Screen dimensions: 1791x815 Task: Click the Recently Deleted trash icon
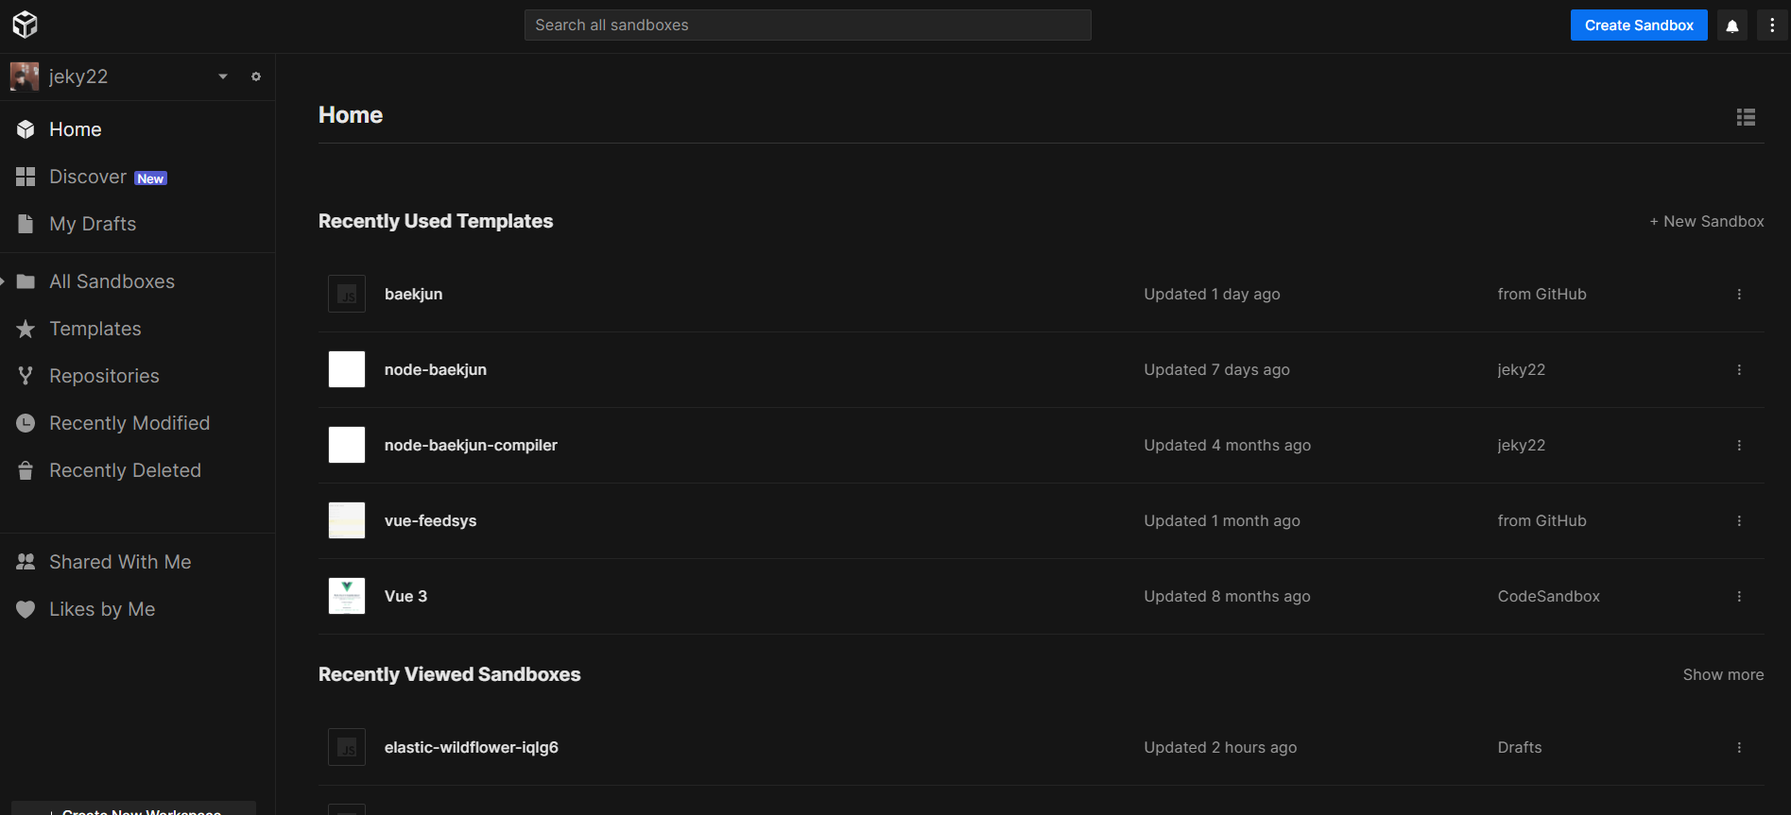(x=26, y=470)
